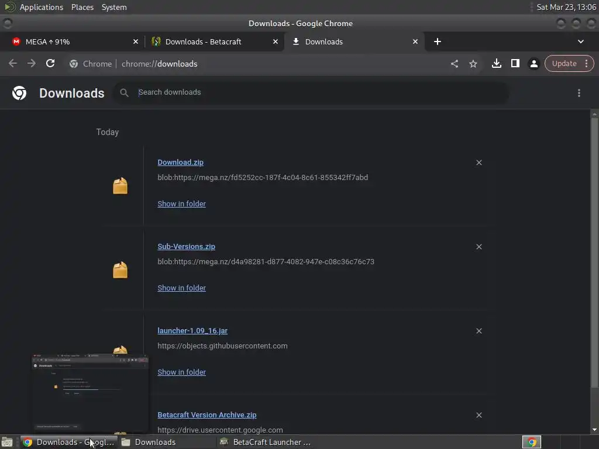Click the objects.githubusercontent.com URL text

click(x=222, y=346)
